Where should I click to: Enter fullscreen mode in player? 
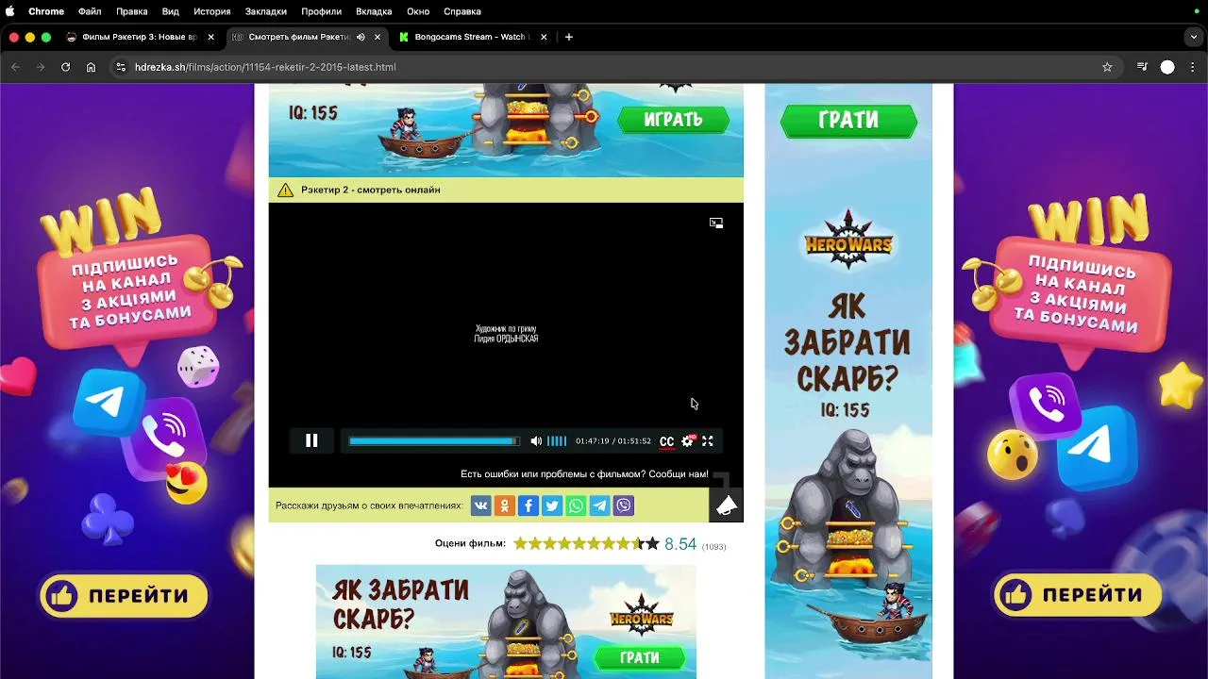(708, 440)
